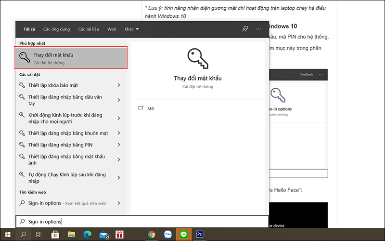
Task: Click Feedback in the background article screenshot
Action: [x=307, y=74]
